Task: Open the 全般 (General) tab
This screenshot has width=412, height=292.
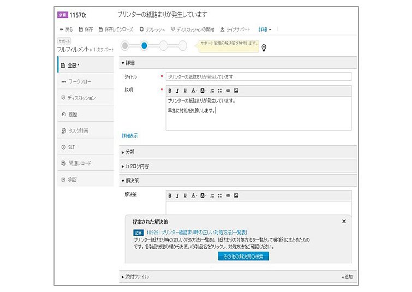Action: point(86,65)
